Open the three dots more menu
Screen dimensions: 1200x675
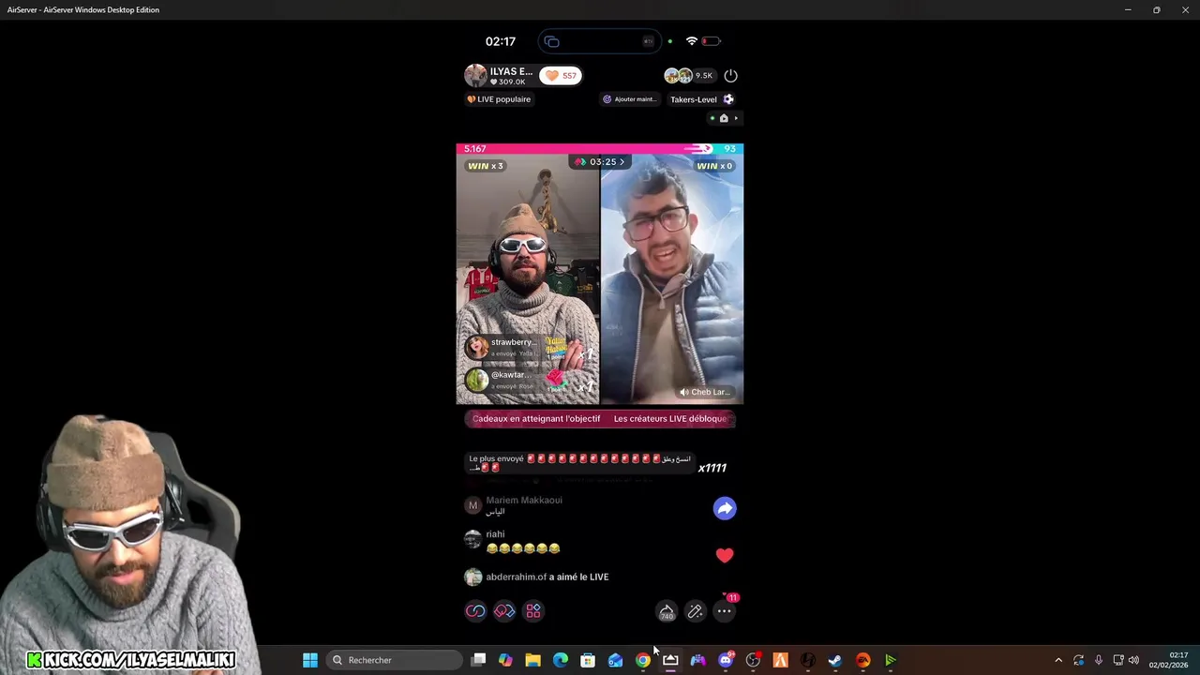pyautogui.click(x=725, y=611)
